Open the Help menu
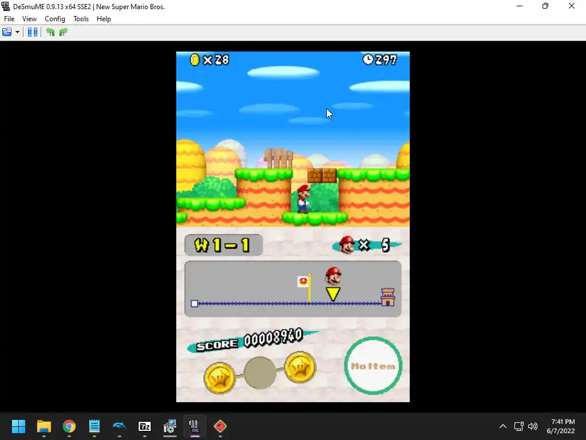 tap(104, 19)
